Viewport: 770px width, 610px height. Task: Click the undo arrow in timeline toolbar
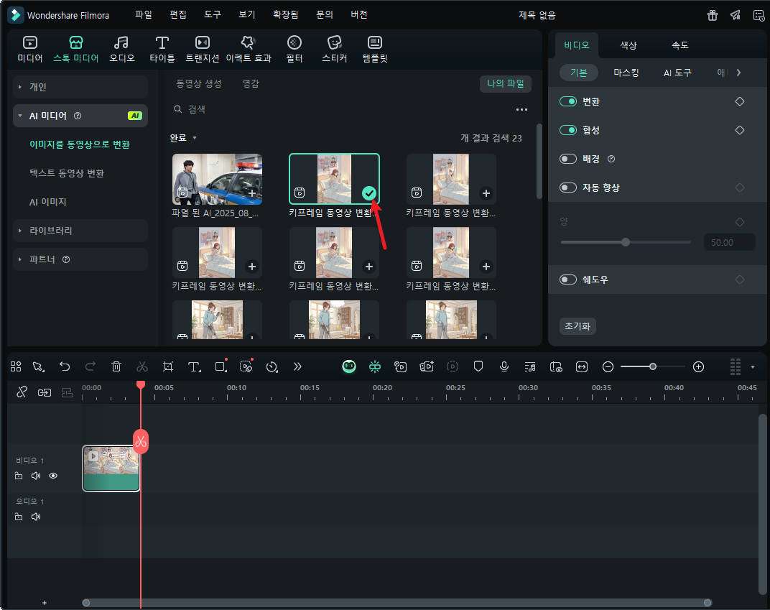click(65, 366)
